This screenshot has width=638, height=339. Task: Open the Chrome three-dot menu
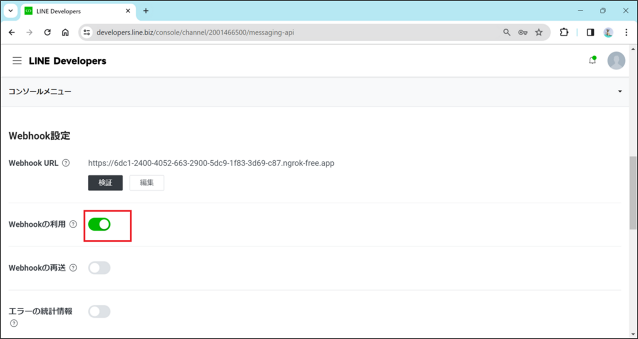tap(626, 32)
